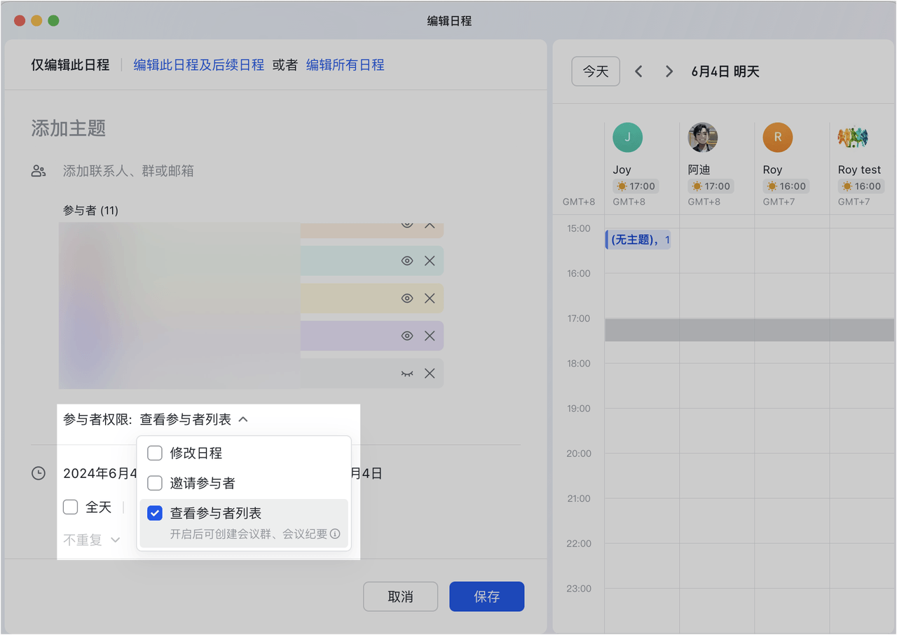
Task: Click the 6月4日 明天 date heading
Action: pos(725,71)
